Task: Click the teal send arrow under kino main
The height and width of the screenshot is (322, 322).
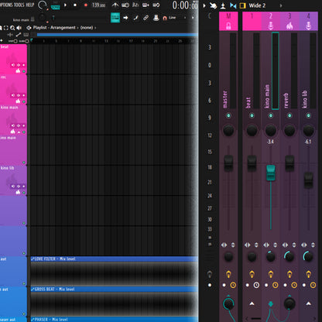Action: 271,304
